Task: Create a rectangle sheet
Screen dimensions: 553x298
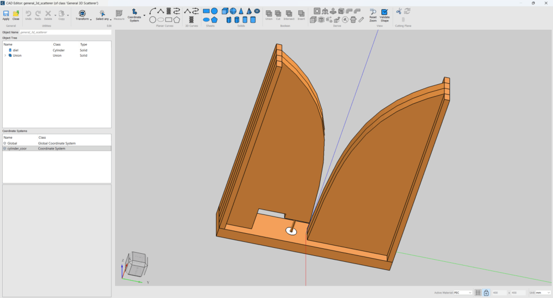Action: click(x=206, y=11)
